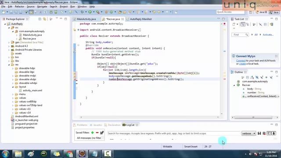Collapse the AutoReply project node
The width and height of the screenshot is (281, 158).
5,24
